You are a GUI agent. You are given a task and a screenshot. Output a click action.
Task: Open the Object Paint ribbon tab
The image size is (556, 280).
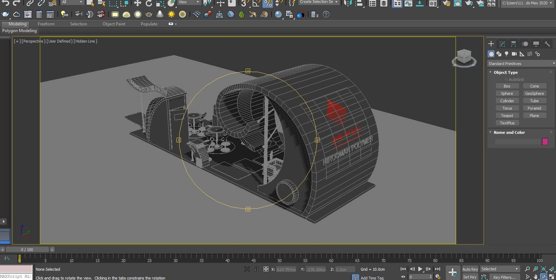tap(114, 24)
